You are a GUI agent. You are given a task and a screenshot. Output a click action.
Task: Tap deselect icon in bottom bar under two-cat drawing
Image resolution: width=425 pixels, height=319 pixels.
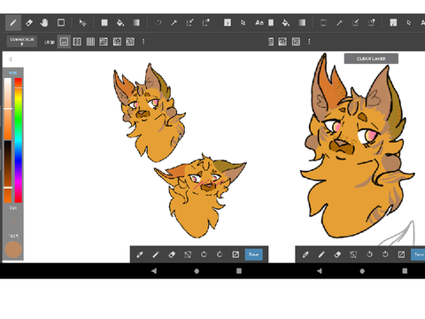click(188, 254)
